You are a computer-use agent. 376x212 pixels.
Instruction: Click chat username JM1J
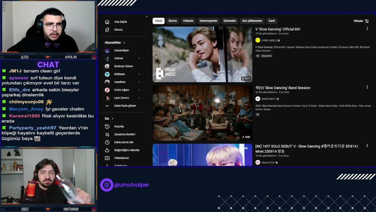(x=15, y=71)
